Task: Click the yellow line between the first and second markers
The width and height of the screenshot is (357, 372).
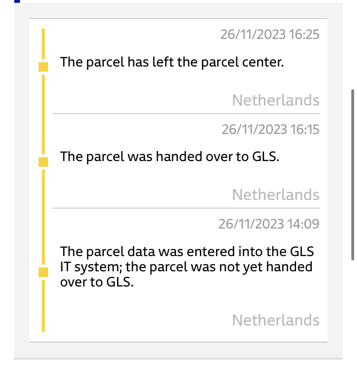Action: point(43,114)
